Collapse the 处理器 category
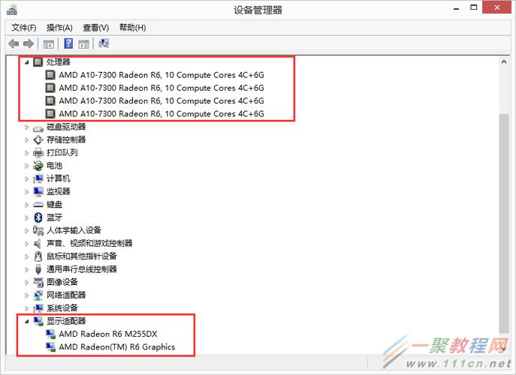516x375 pixels. [x=27, y=62]
